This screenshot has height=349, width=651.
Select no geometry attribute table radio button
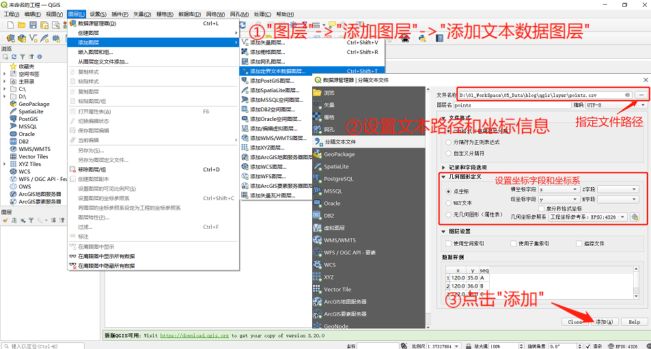point(448,214)
